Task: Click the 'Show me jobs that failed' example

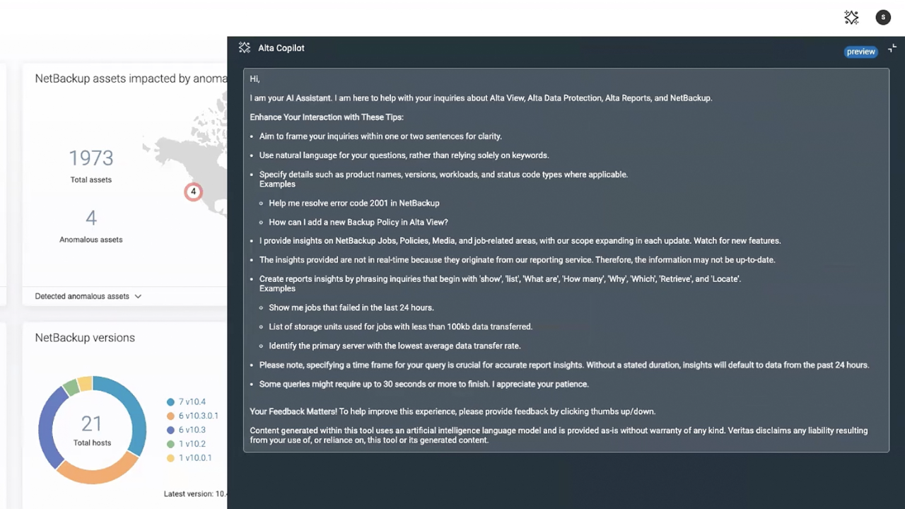Action: point(351,308)
